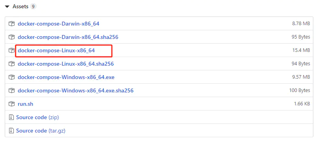Click package icon beside Linux-x86_64.sha256

pyautogui.click(x=11, y=64)
